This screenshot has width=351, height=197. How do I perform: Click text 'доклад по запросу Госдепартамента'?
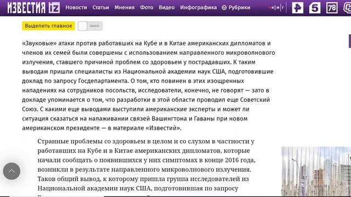pos(75,81)
